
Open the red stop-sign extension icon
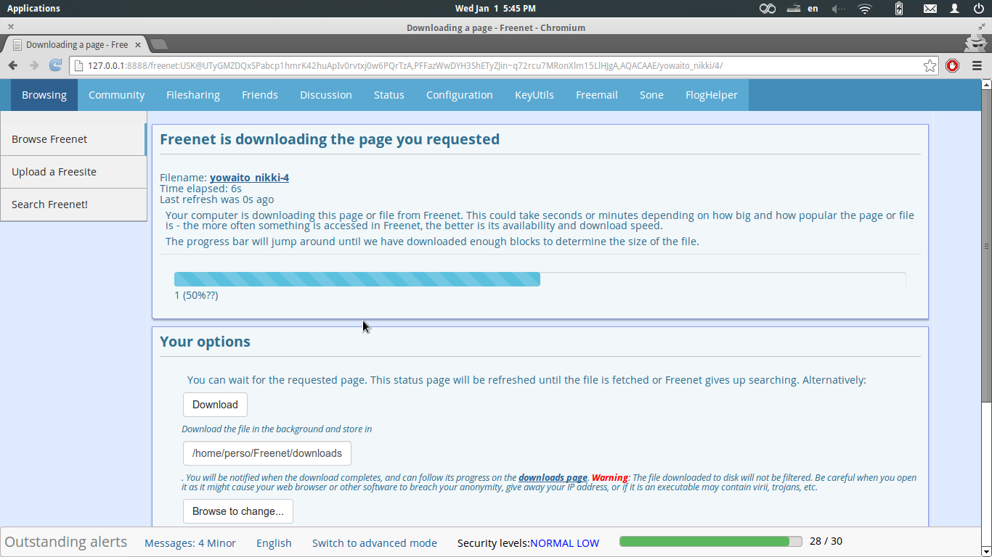(953, 65)
